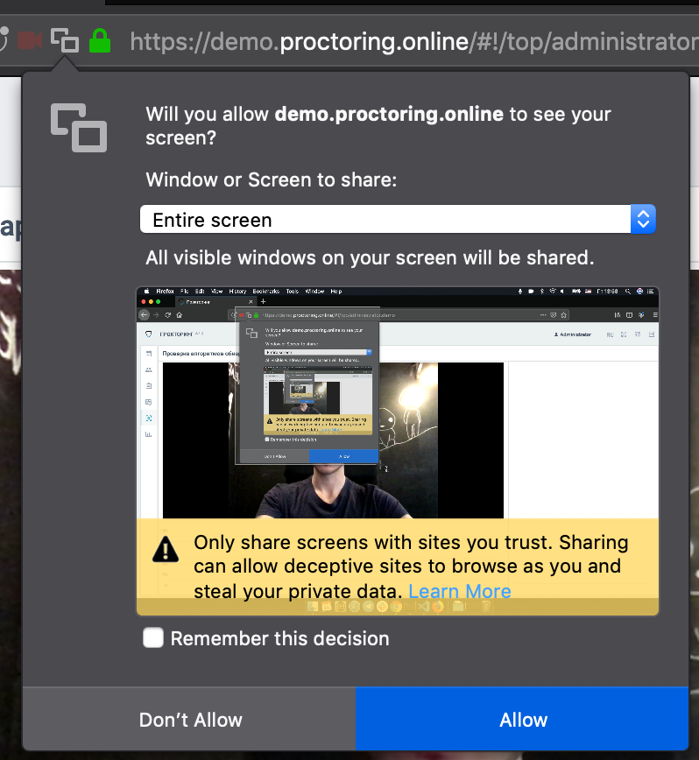Screen dimensions: 699x760
Task: Open the Window or Screen to share dropdown
Action: tap(398, 220)
